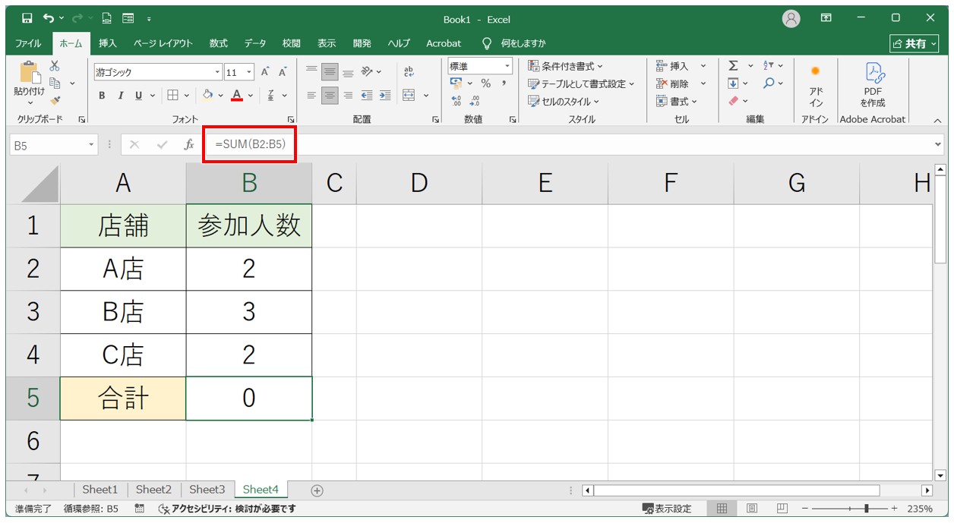The width and height of the screenshot is (954, 523).
Task: Click the wrap text icon
Action: 409,72
